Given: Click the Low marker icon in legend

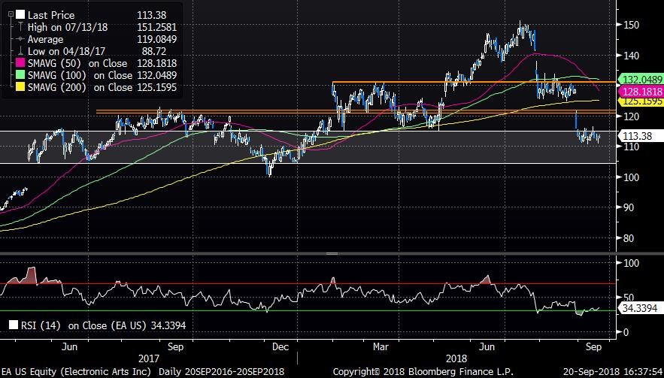Looking at the screenshot, I should click(x=20, y=50).
